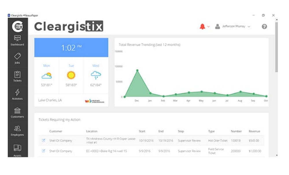Image resolution: width=289 pixels, height=175 pixels.
Task: Click the Field Service Ticket type cell
Action: [x=216, y=151]
